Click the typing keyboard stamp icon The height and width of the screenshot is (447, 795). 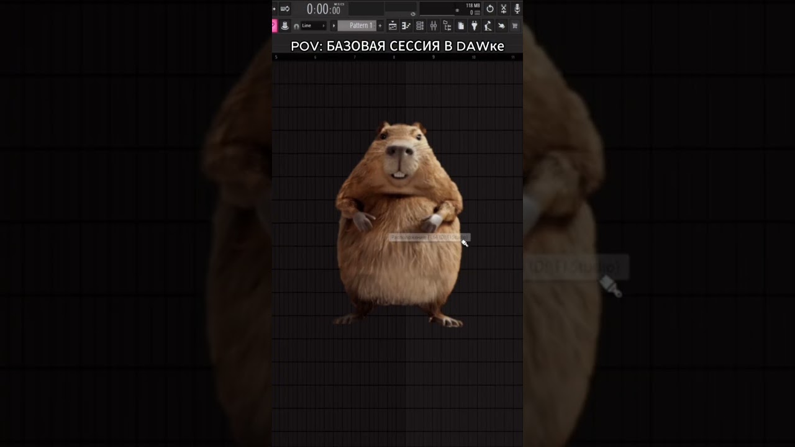pos(284,25)
